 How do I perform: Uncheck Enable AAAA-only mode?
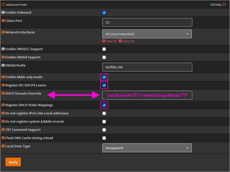pos(104,77)
